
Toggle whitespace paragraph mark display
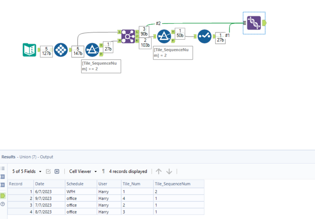103,171
